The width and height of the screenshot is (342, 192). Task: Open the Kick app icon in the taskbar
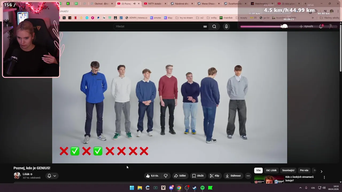pos(210,188)
